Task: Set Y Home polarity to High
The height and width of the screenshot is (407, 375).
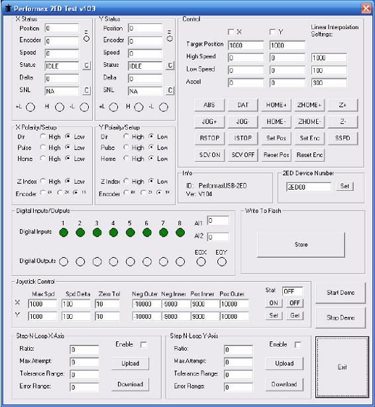Action: coord(127,158)
